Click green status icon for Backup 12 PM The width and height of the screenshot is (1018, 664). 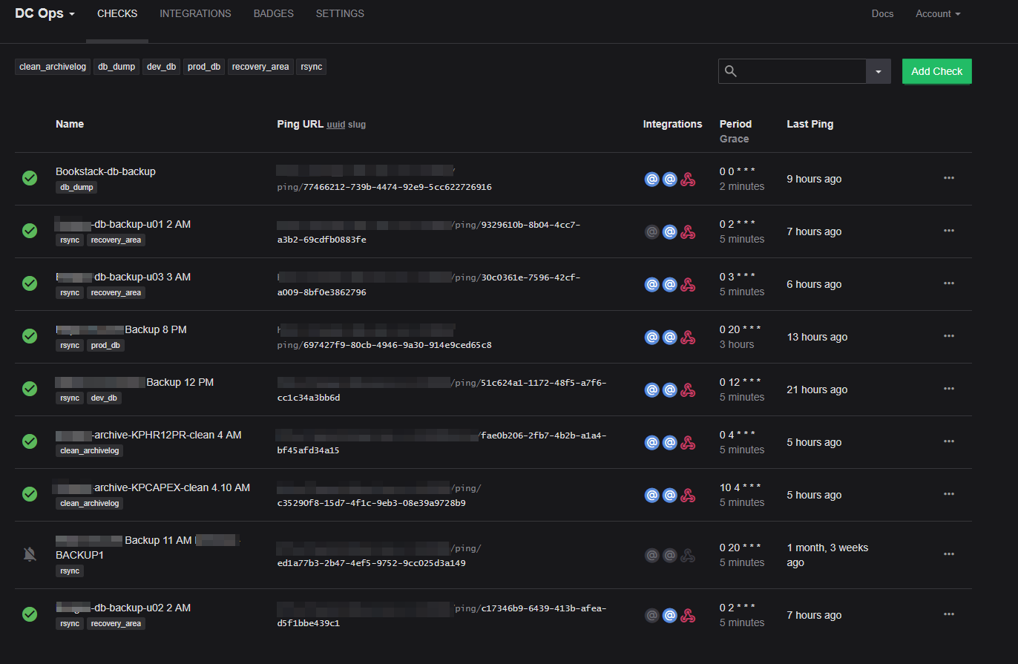point(30,389)
